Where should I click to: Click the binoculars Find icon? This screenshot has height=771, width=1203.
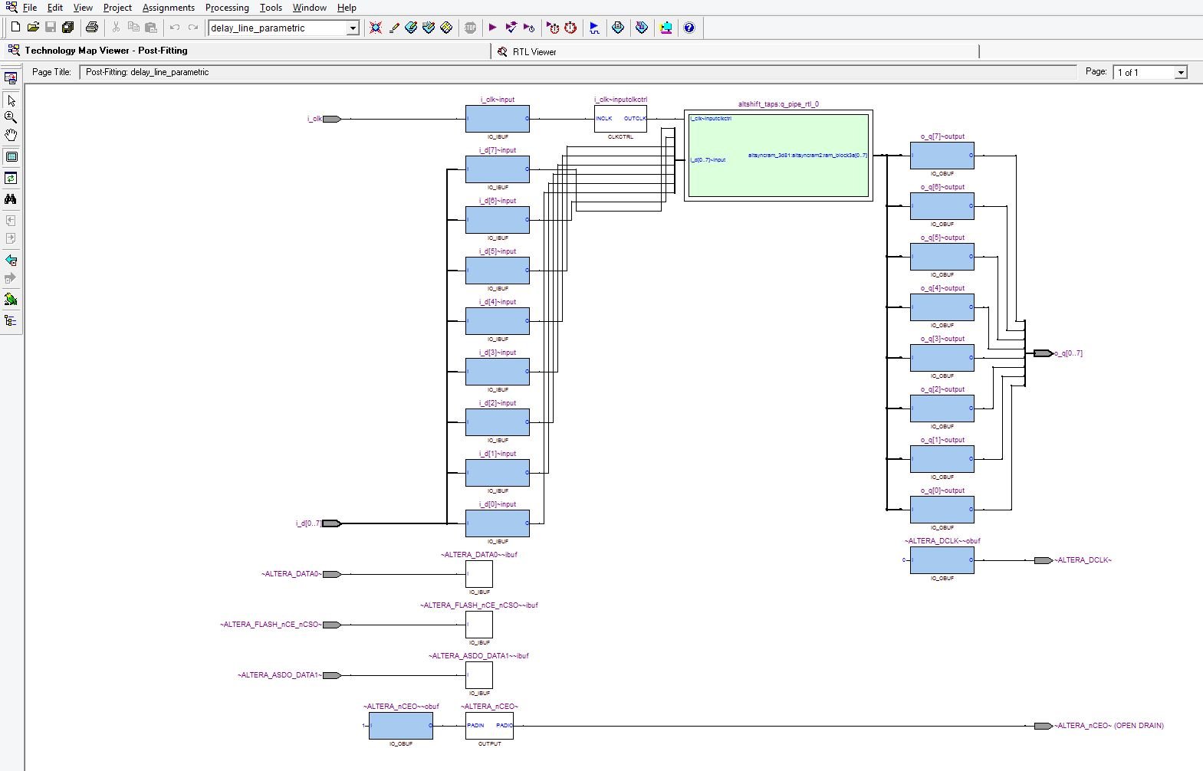pos(11,199)
